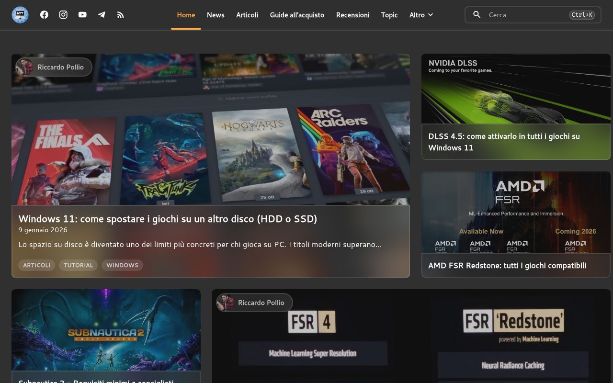Click the Ctrl+K shortcut badge
This screenshot has width=613, height=383.
point(582,15)
